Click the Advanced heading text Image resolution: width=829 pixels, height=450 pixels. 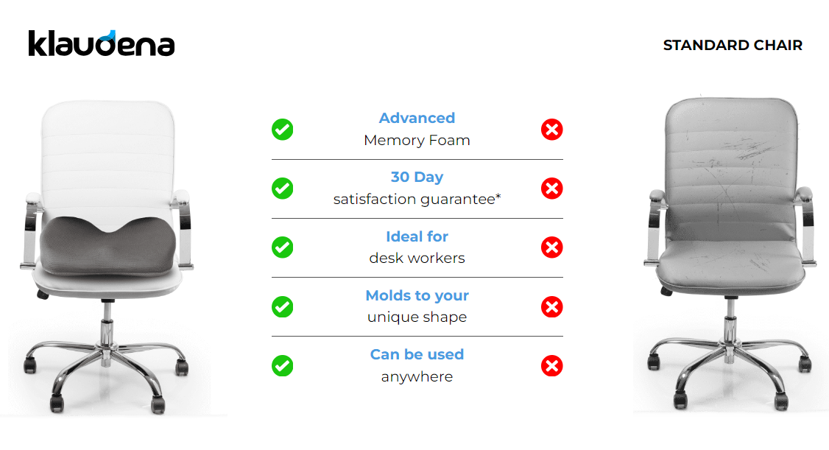[417, 118]
